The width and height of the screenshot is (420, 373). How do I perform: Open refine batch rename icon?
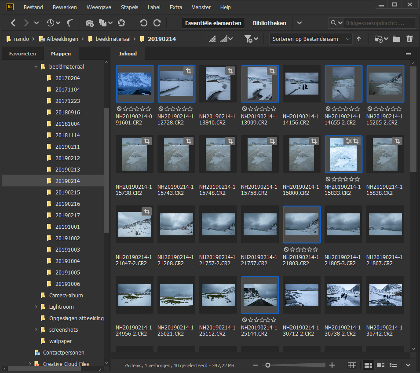click(102, 23)
